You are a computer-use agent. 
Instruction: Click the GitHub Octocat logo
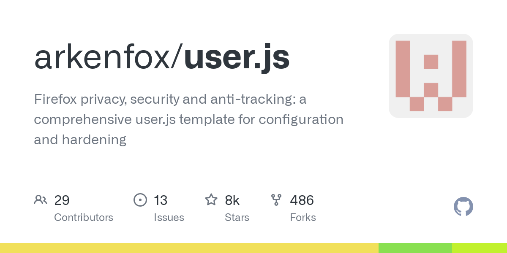463,207
